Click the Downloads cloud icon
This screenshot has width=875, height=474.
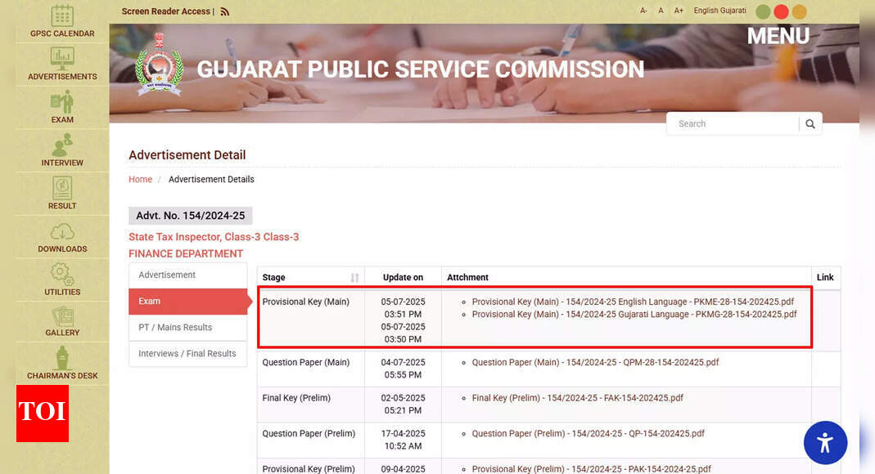pyautogui.click(x=62, y=231)
